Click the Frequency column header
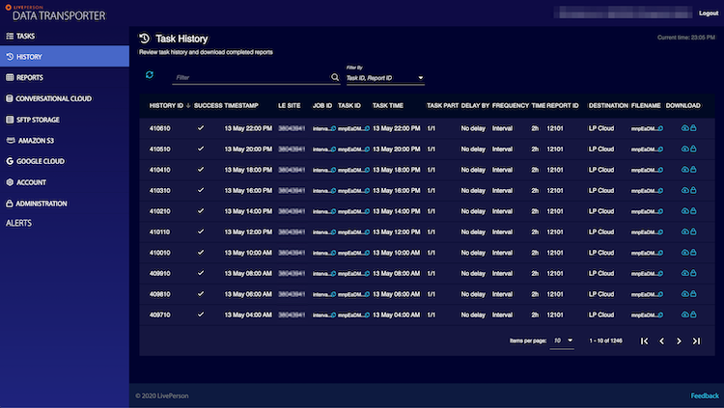Image resolution: width=724 pixels, height=408 pixels. pos(511,106)
